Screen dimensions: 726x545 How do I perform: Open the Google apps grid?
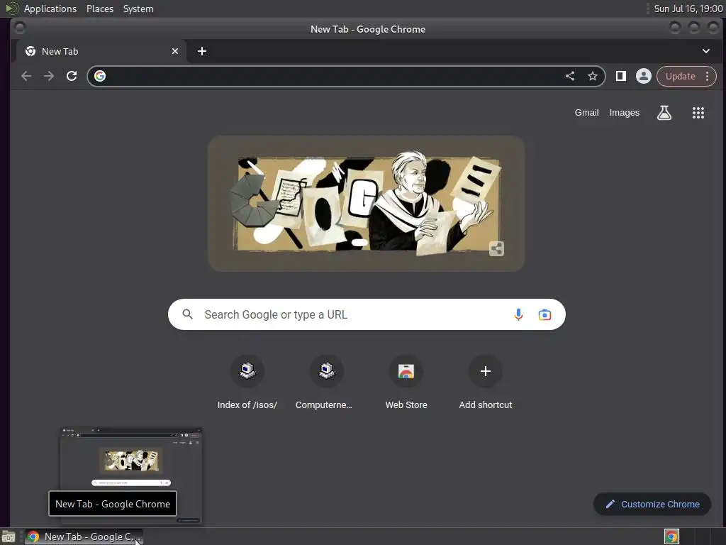tap(698, 113)
